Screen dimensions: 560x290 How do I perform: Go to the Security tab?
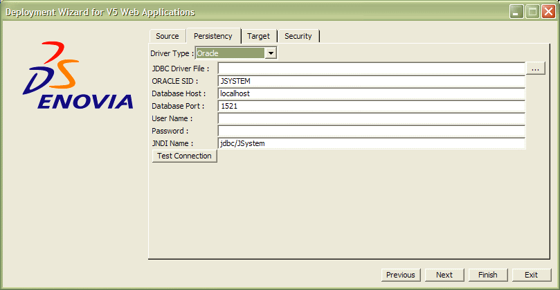tap(298, 36)
